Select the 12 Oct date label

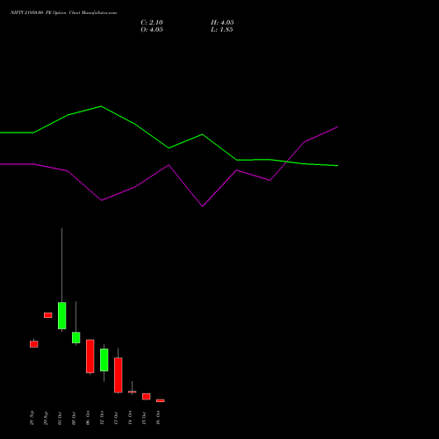tap(102, 418)
